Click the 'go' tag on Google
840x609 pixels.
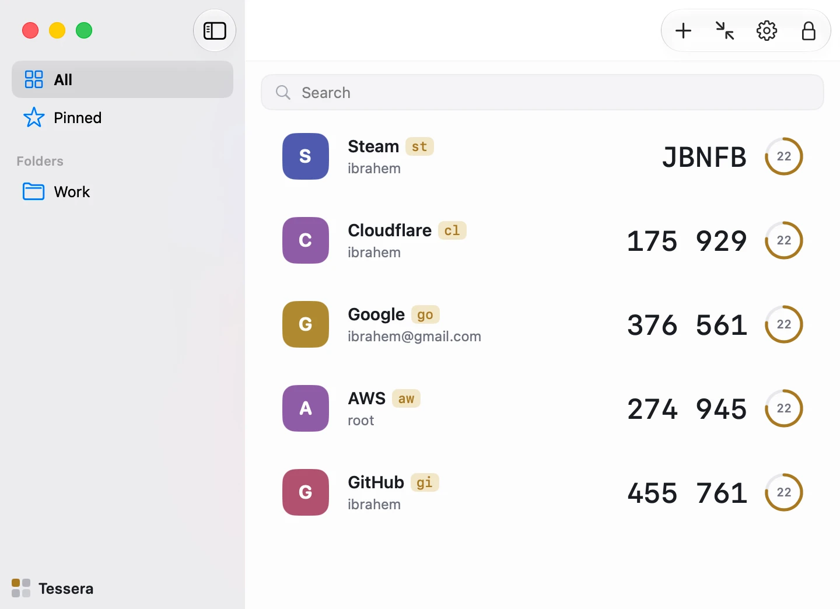click(425, 314)
